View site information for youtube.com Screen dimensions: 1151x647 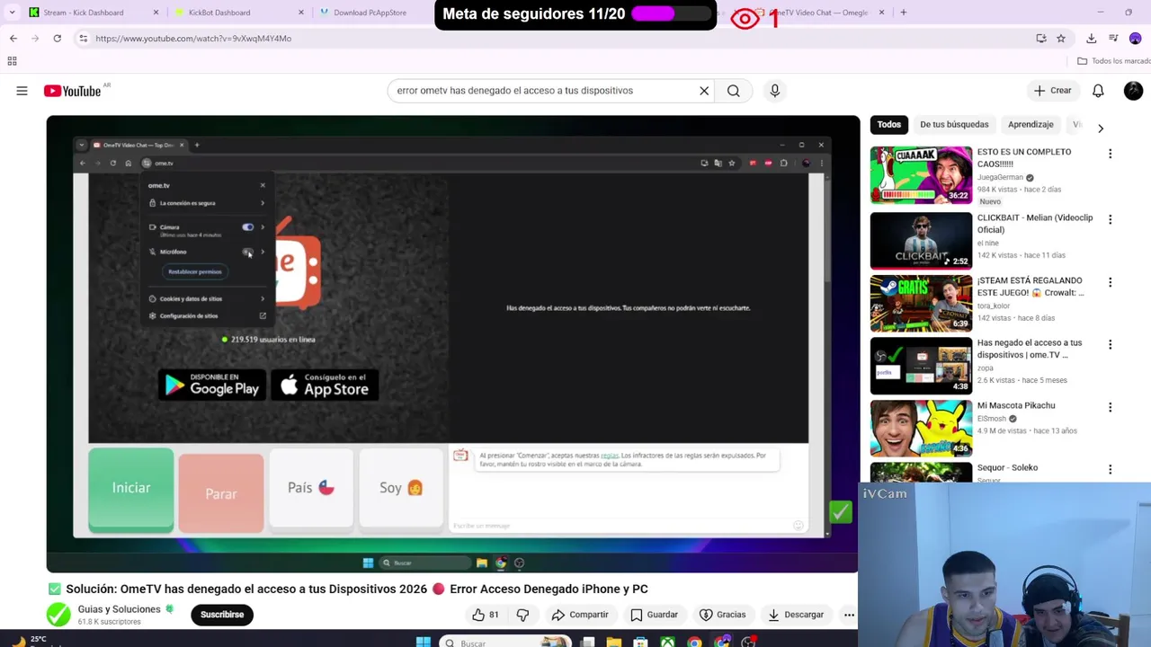(83, 39)
